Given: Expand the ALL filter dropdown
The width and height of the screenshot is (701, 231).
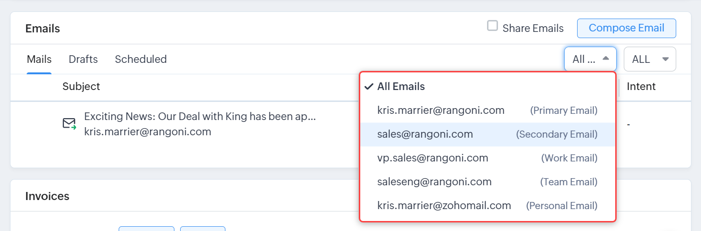Looking at the screenshot, I should (x=649, y=59).
